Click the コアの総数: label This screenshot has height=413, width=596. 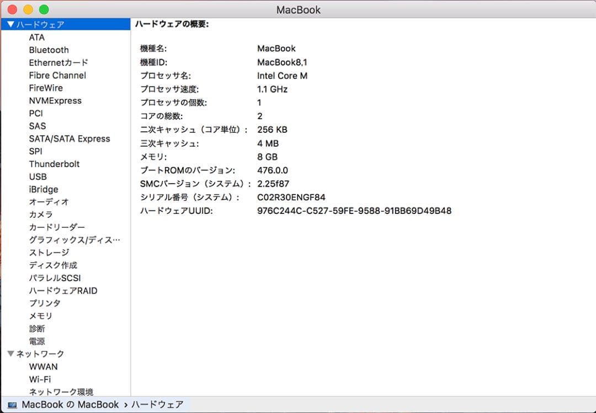162,116
